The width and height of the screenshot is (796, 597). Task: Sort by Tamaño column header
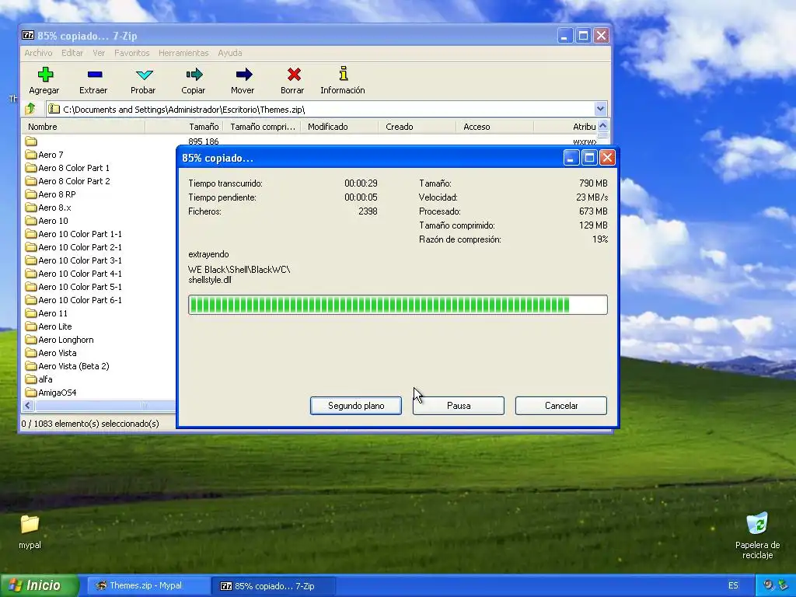click(185, 127)
